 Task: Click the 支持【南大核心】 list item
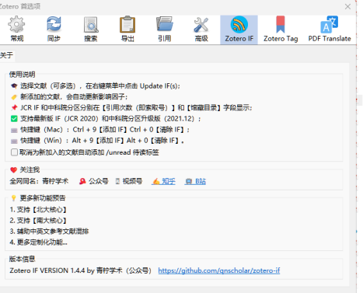pyautogui.click(x=38, y=221)
